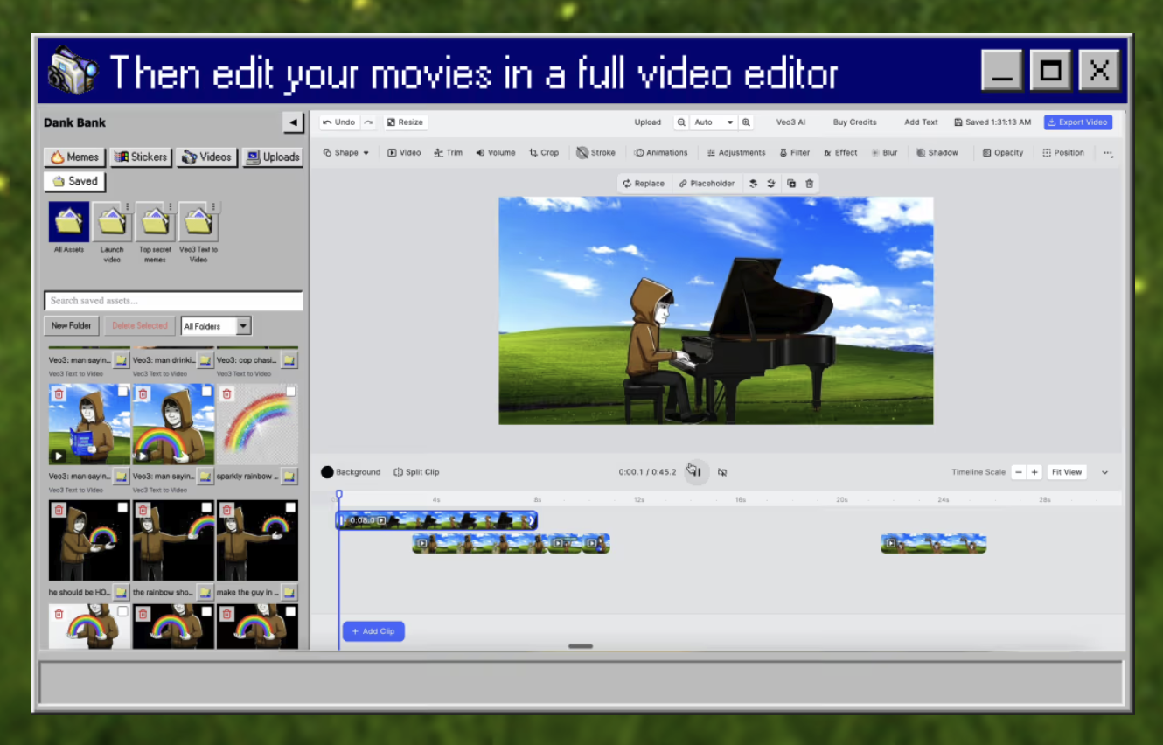This screenshot has width=1163, height=745.
Task: Zoom out with the minus magnifier icon
Action: pyautogui.click(x=680, y=122)
